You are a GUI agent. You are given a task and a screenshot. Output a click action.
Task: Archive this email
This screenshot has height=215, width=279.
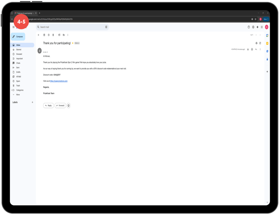(x=44, y=35)
